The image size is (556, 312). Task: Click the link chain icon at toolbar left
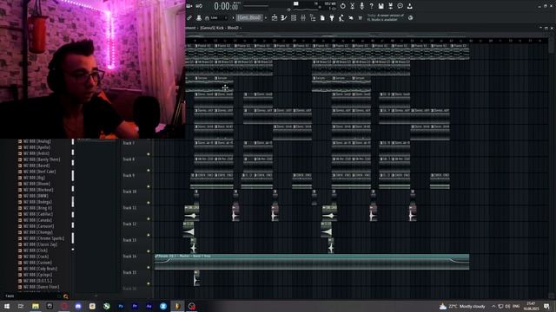click(x=189, y=17)
